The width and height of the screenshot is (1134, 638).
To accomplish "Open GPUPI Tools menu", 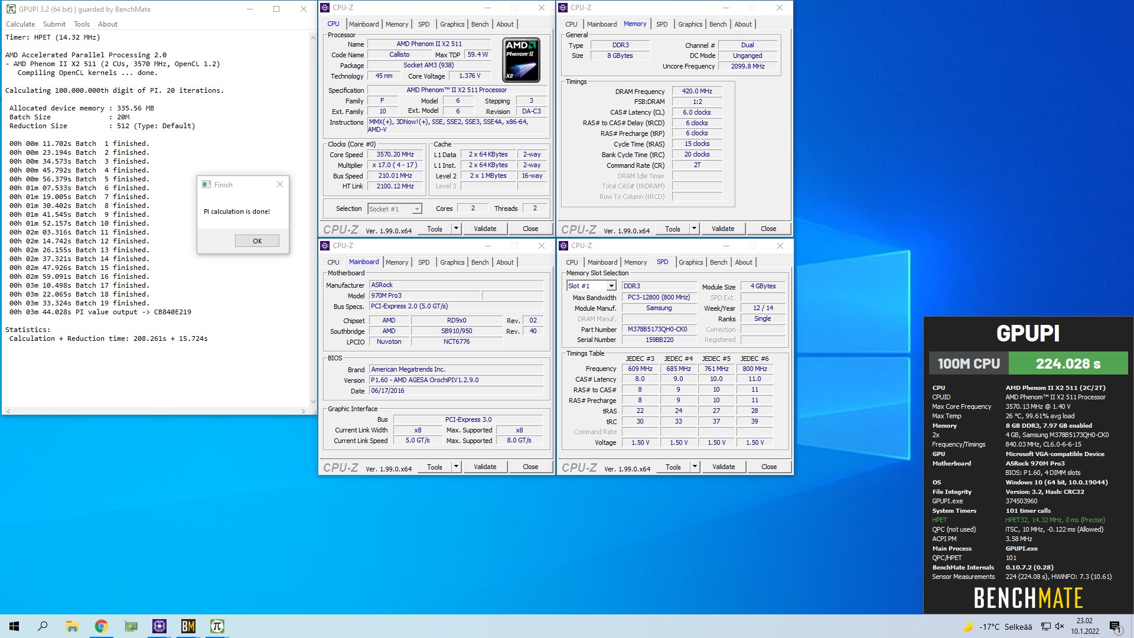I will pos(82,24).
